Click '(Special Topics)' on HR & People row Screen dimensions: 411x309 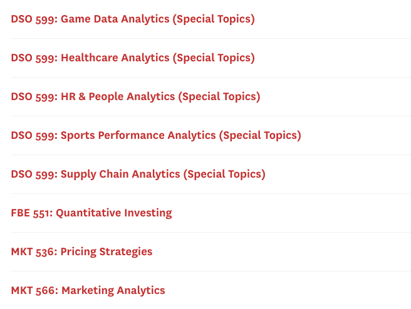219,96
